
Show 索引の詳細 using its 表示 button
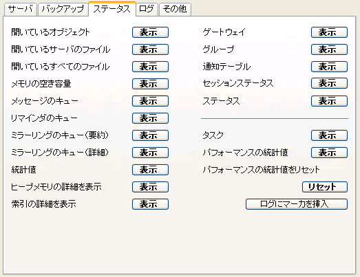click(150, 204)
